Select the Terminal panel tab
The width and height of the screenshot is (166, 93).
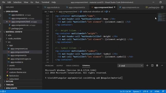point(86,66)
